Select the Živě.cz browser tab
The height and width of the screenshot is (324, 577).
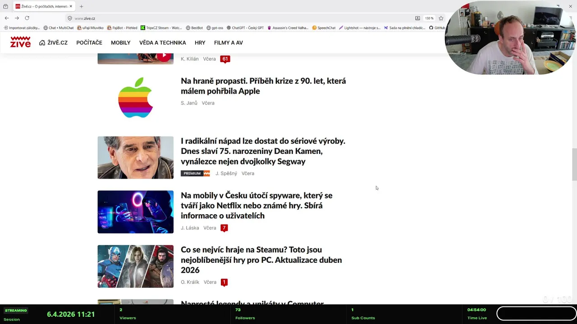point(44,6)
